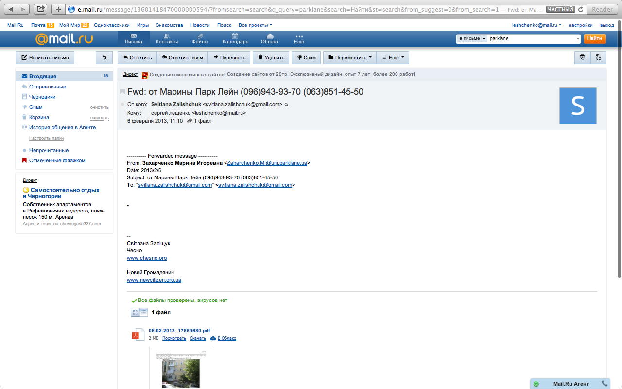622x389 pixels.
Task: Switch attachments to thumbnail grid view
Action: click(x=135, y=312)
